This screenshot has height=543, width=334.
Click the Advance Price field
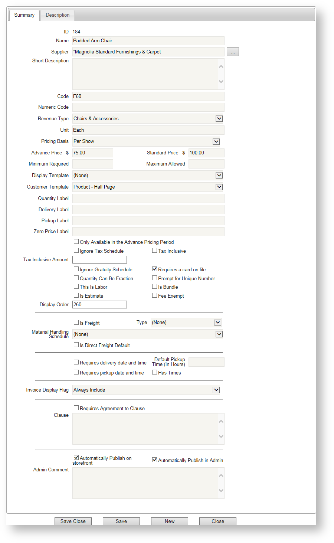point(93,153)
